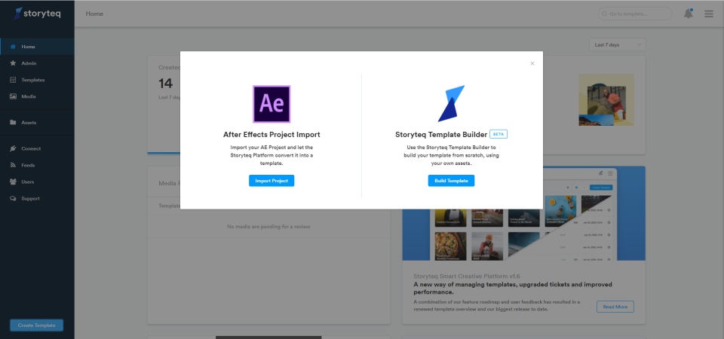Open the Support menu item

click(37, 198)
